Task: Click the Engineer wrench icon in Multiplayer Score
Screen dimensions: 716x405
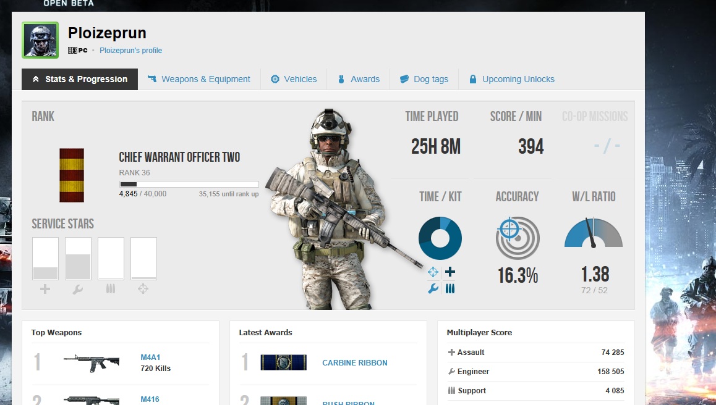Action: [x=451, y=371]
